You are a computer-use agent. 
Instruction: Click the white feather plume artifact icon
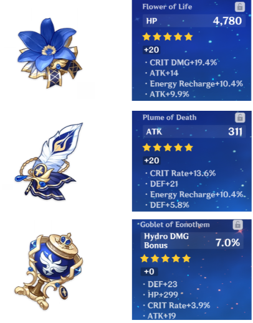tap(49, 162)
